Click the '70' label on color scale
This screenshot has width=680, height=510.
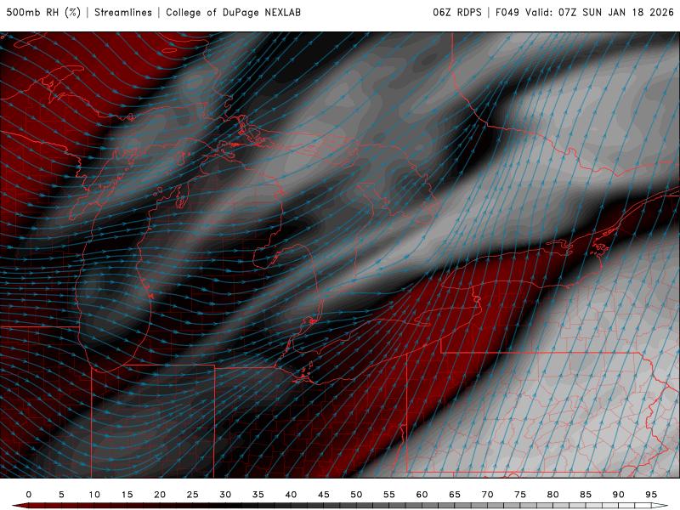[487, 495]
